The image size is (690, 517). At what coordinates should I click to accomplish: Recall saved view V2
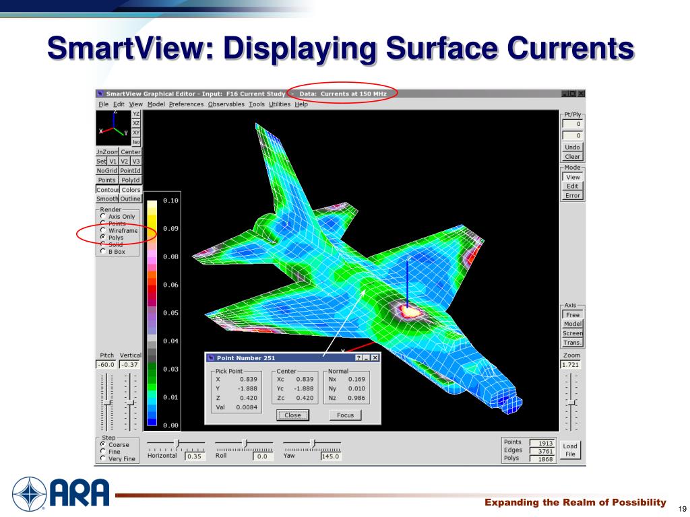pos(125,162)
